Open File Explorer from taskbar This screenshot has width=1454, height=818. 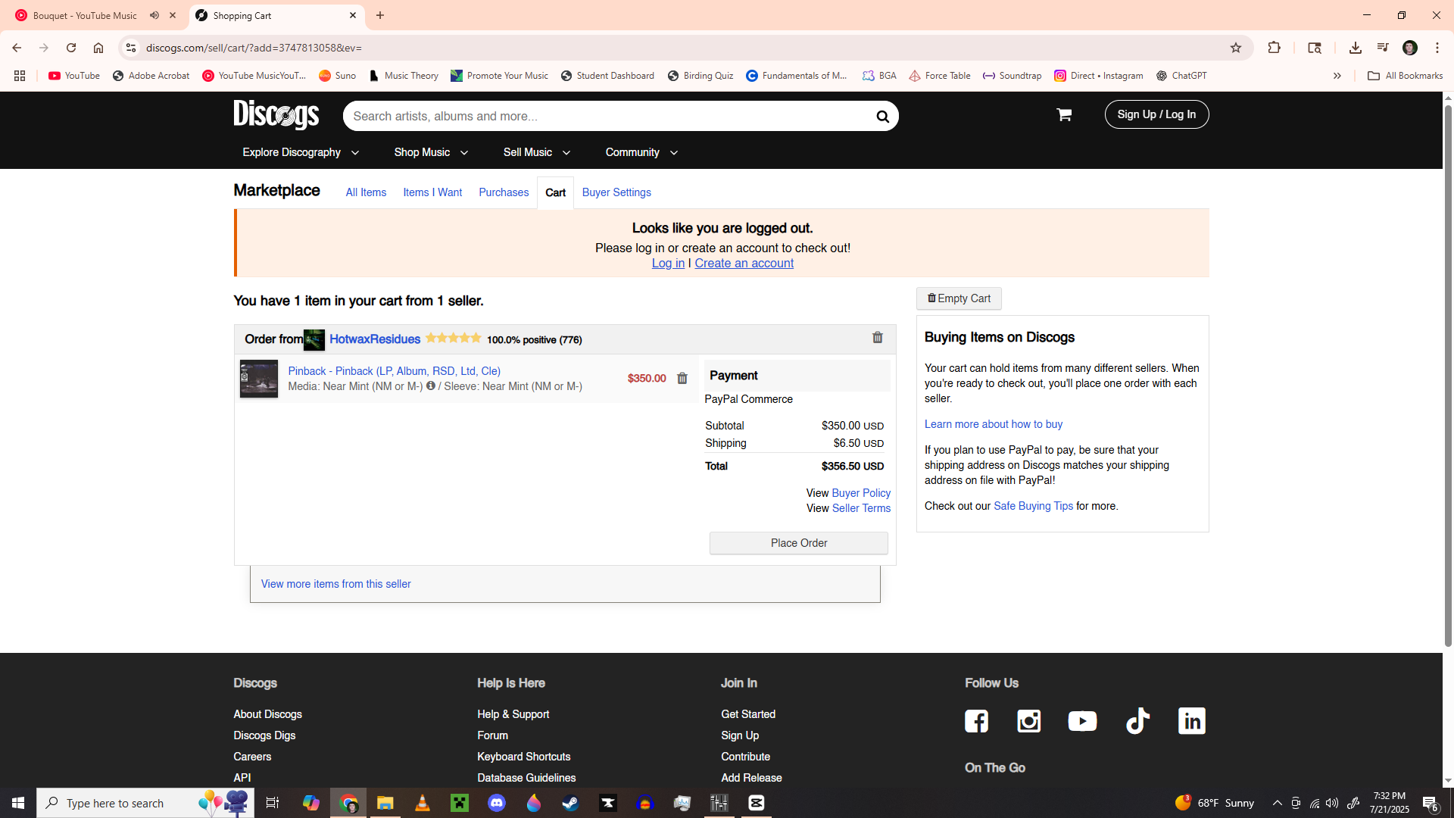click(385, 803)
